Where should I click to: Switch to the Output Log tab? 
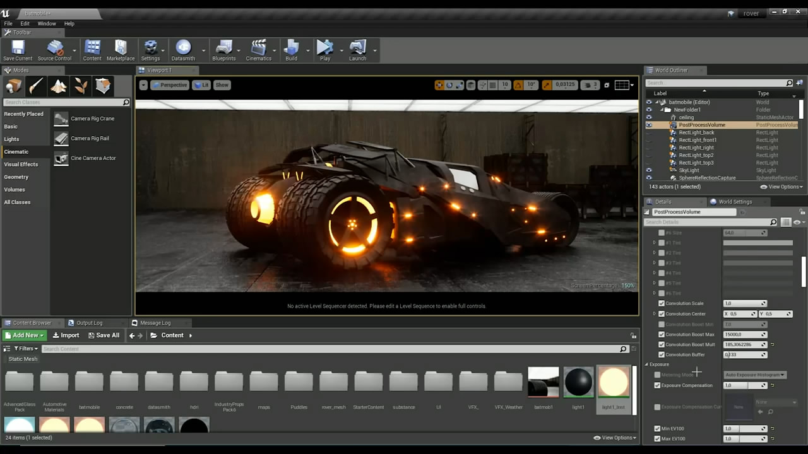(x=89, y=323)
